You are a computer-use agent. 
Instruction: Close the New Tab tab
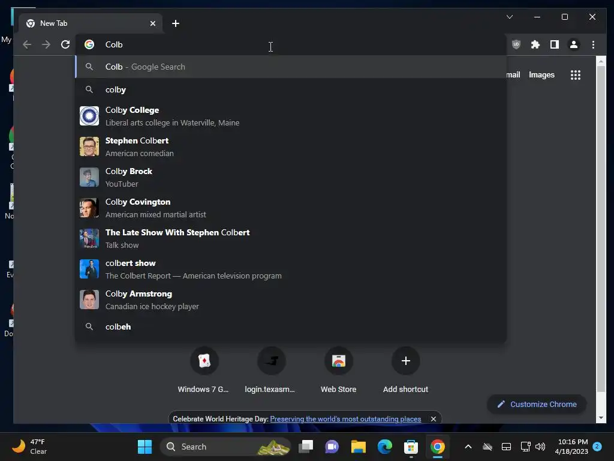click(153, 23)
